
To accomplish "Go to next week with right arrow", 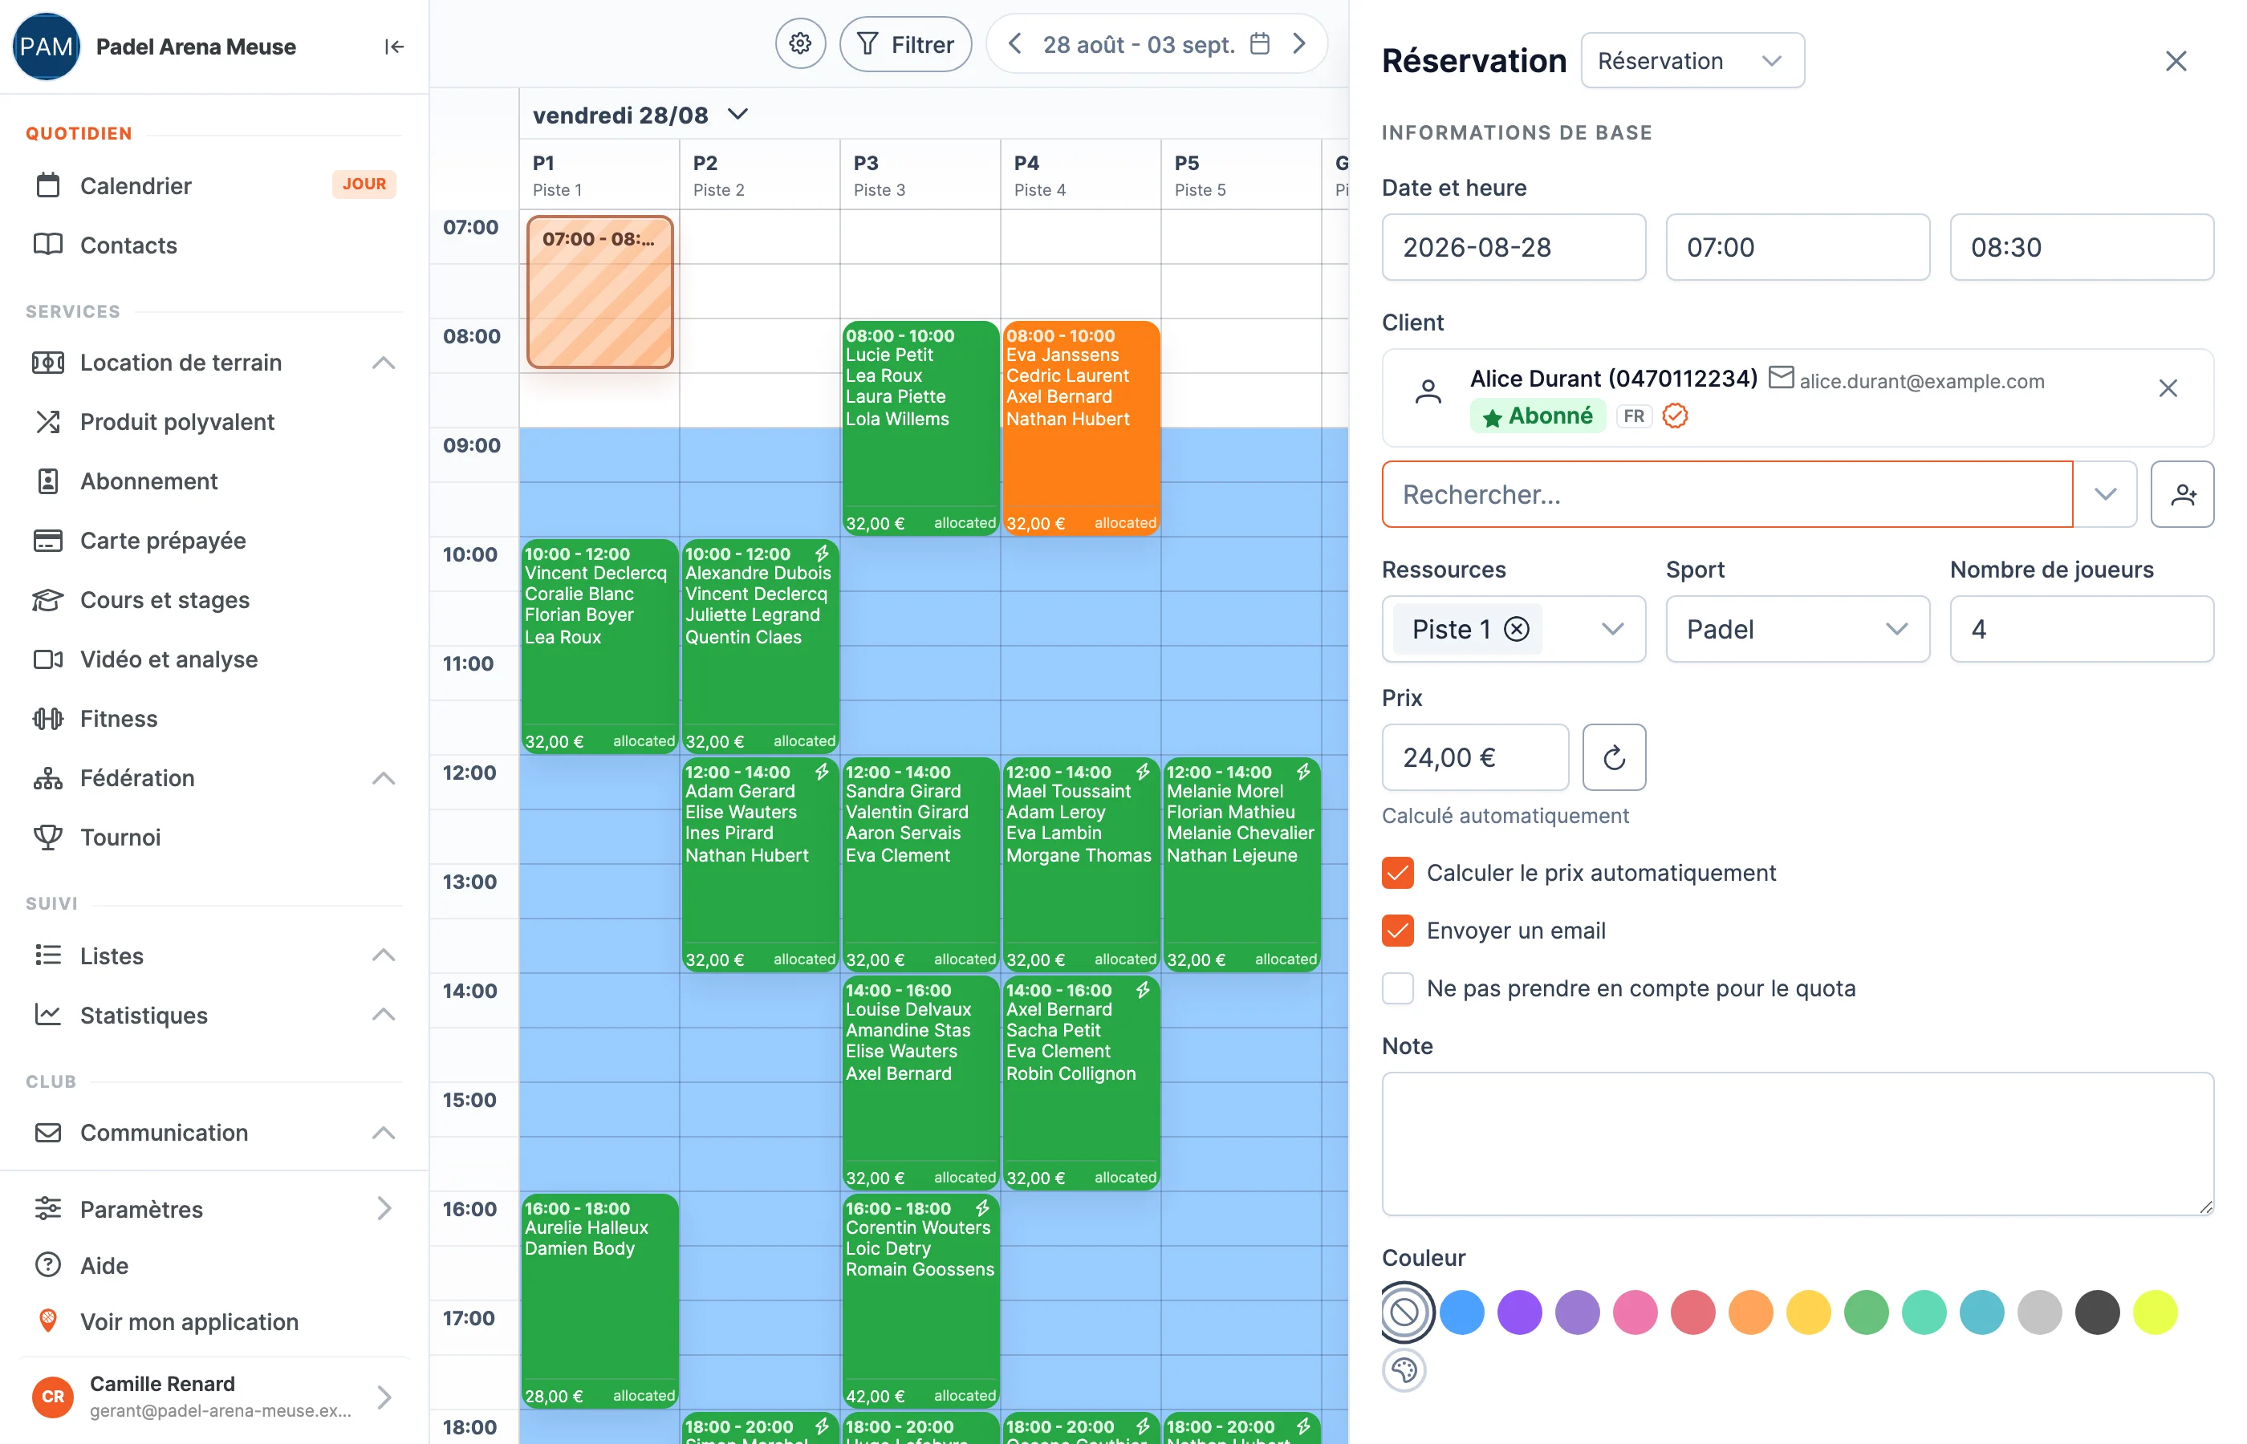I will point(1299,44).
